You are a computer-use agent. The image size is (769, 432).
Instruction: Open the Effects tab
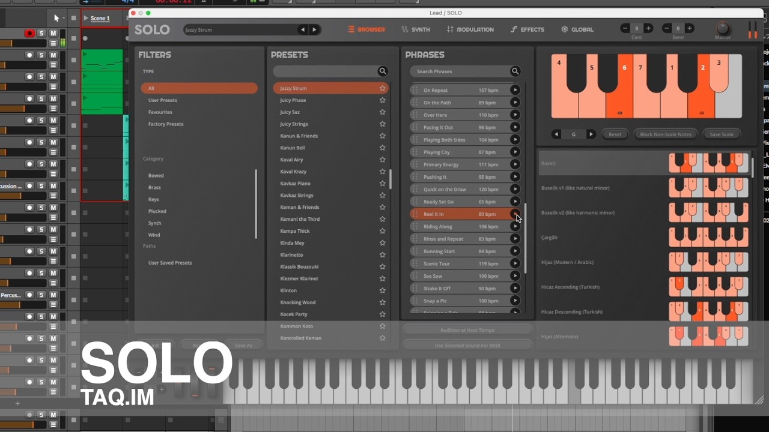point(527,29)
